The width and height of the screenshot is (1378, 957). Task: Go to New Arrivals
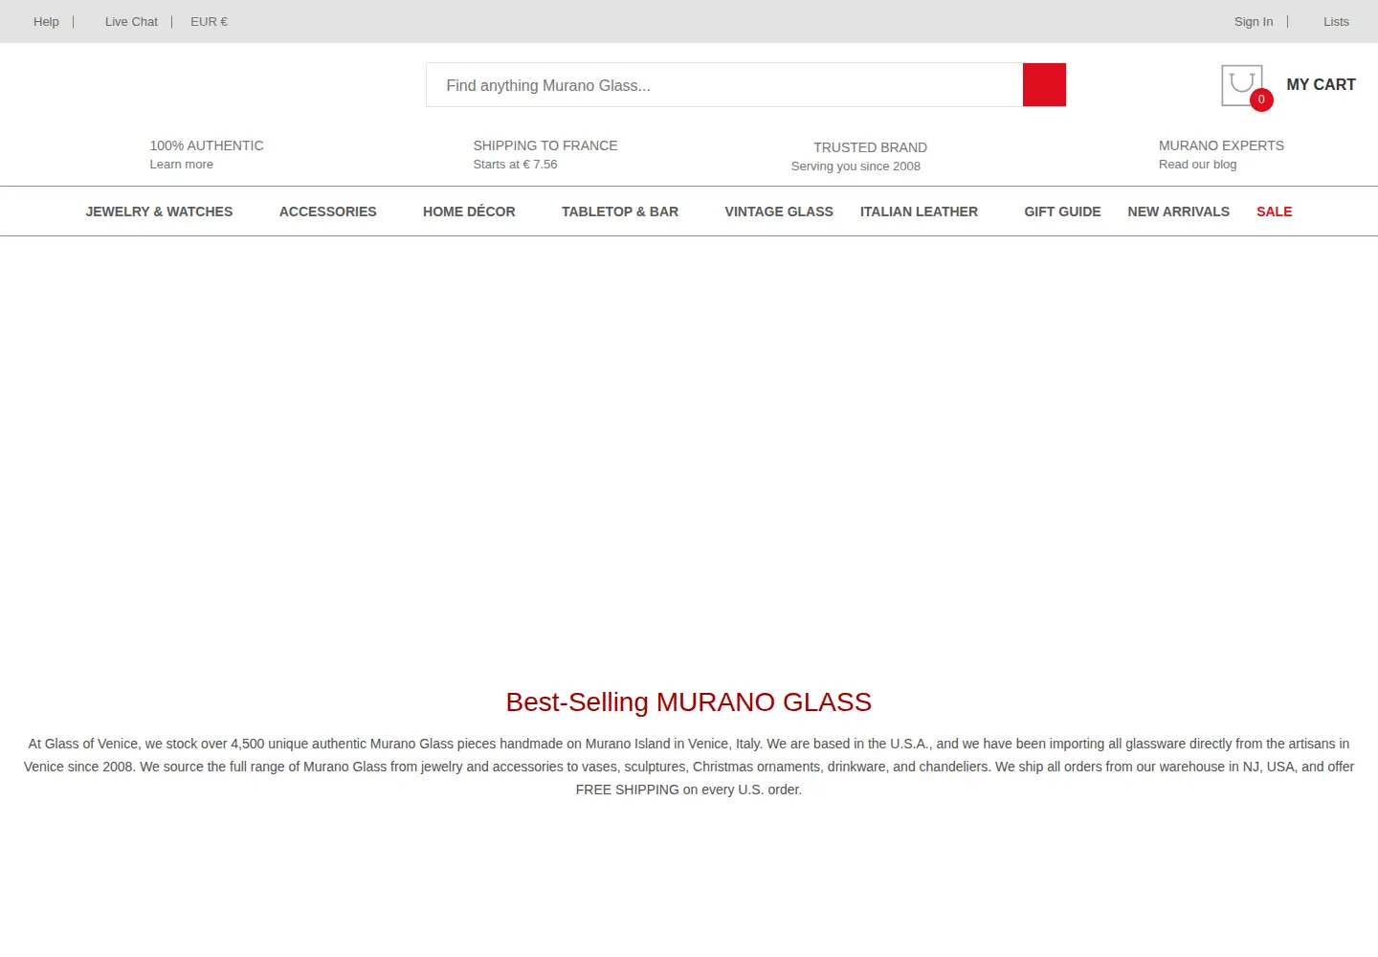coord(1178,211)
